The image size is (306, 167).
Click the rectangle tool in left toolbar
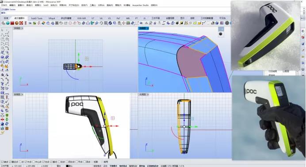[7, 43]
